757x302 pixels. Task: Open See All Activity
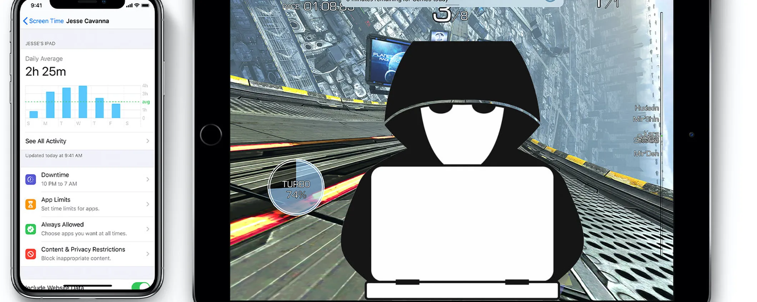tap(87, 141)
